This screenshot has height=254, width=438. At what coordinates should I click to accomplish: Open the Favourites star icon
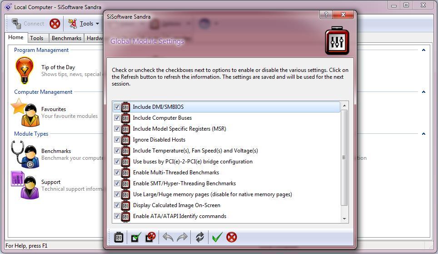25,112
